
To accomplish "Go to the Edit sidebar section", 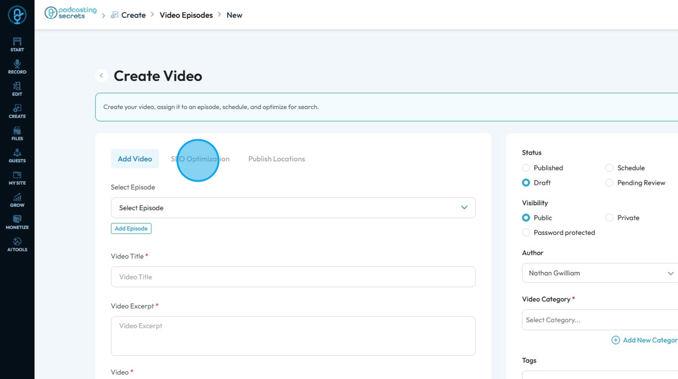I will [x=18, y=89].
